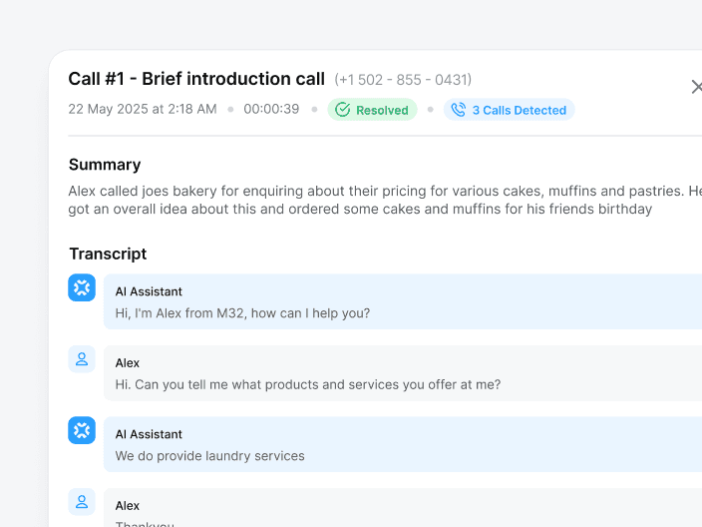
Task: Click the date 22 May 2025 at 2:18 AM
Action: [x=143, y=109]
